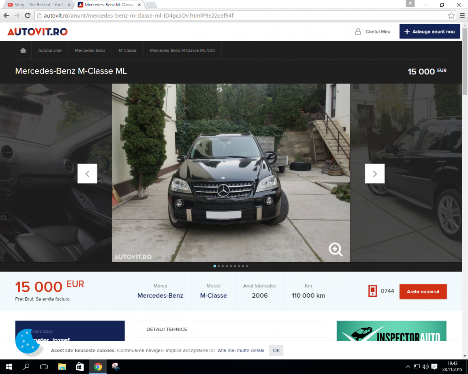Screen dimensions: 468x374
Task: Click the Chrome taskbar icon
Action: tap(98, 367)
